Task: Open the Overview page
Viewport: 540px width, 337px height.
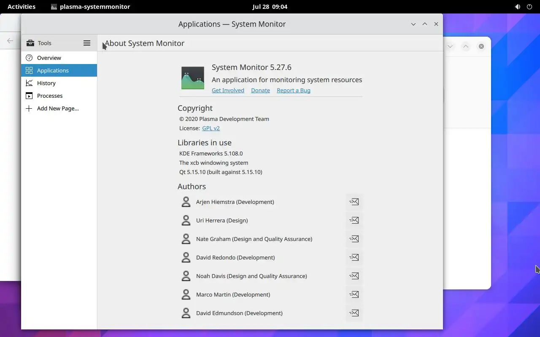Action: 59,58
